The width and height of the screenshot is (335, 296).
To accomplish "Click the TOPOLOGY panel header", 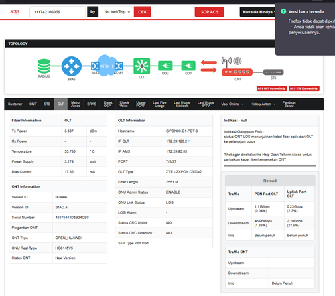I will click(x=140, y=44).
